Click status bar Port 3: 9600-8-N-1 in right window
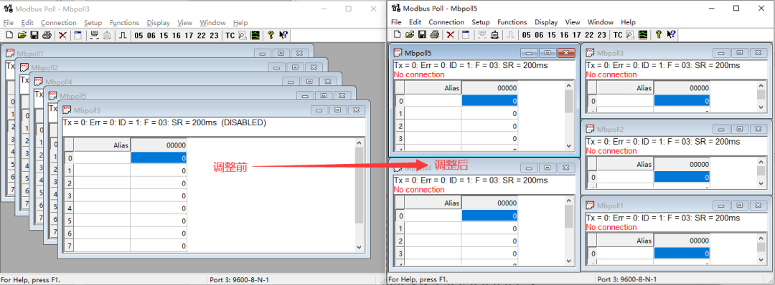 tap(626, 279)
